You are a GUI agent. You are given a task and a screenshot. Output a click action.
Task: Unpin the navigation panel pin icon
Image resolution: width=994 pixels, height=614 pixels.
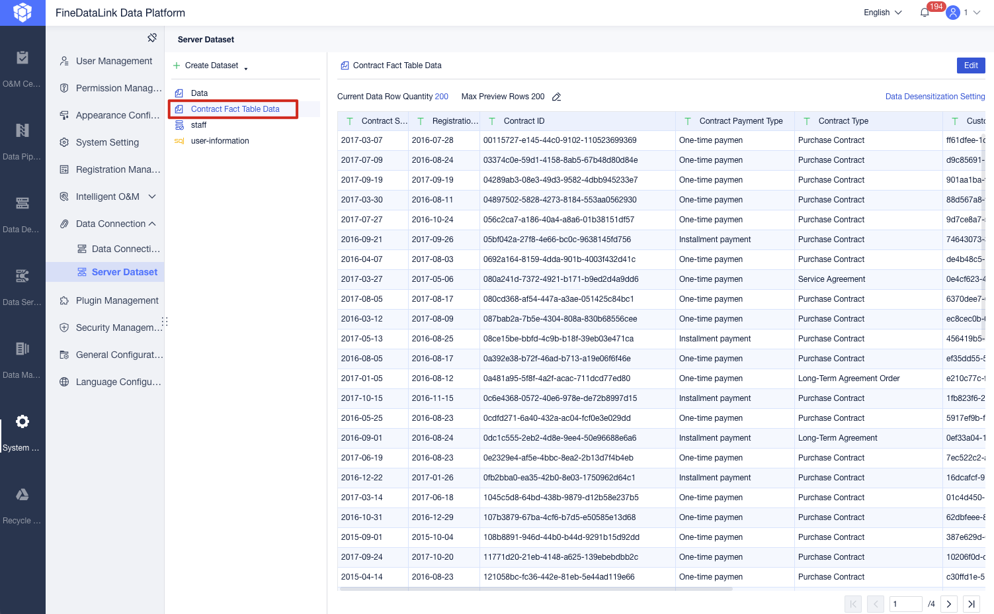pos(152,38)
